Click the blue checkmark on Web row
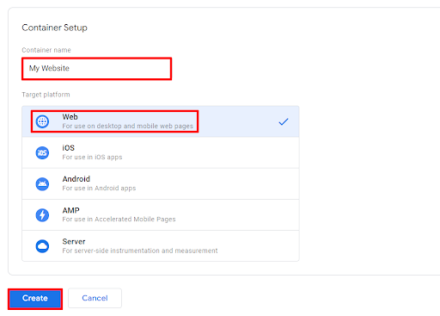Screen dimensions: 440x316 coord(284,121)
